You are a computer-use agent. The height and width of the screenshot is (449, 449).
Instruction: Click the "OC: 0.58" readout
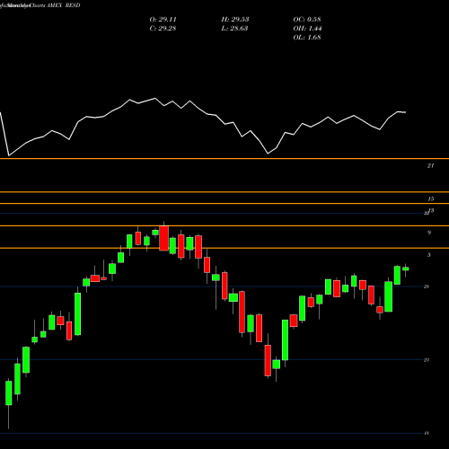tap(307, 20)
